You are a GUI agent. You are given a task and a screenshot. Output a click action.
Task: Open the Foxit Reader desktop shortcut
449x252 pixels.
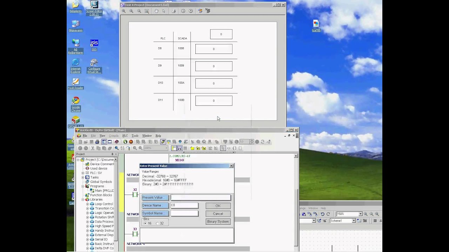(75, 84)
